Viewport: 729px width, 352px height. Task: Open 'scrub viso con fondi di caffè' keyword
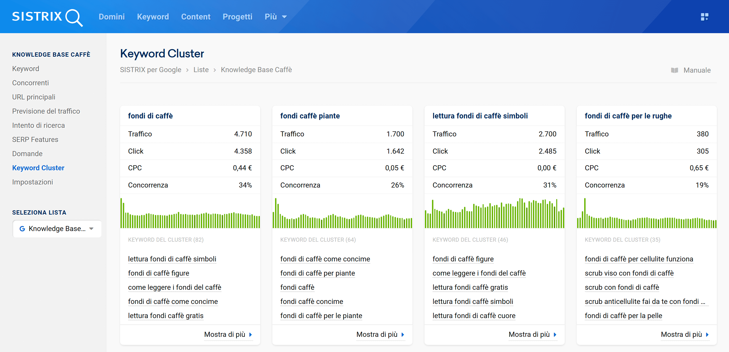tap(629, 273)
